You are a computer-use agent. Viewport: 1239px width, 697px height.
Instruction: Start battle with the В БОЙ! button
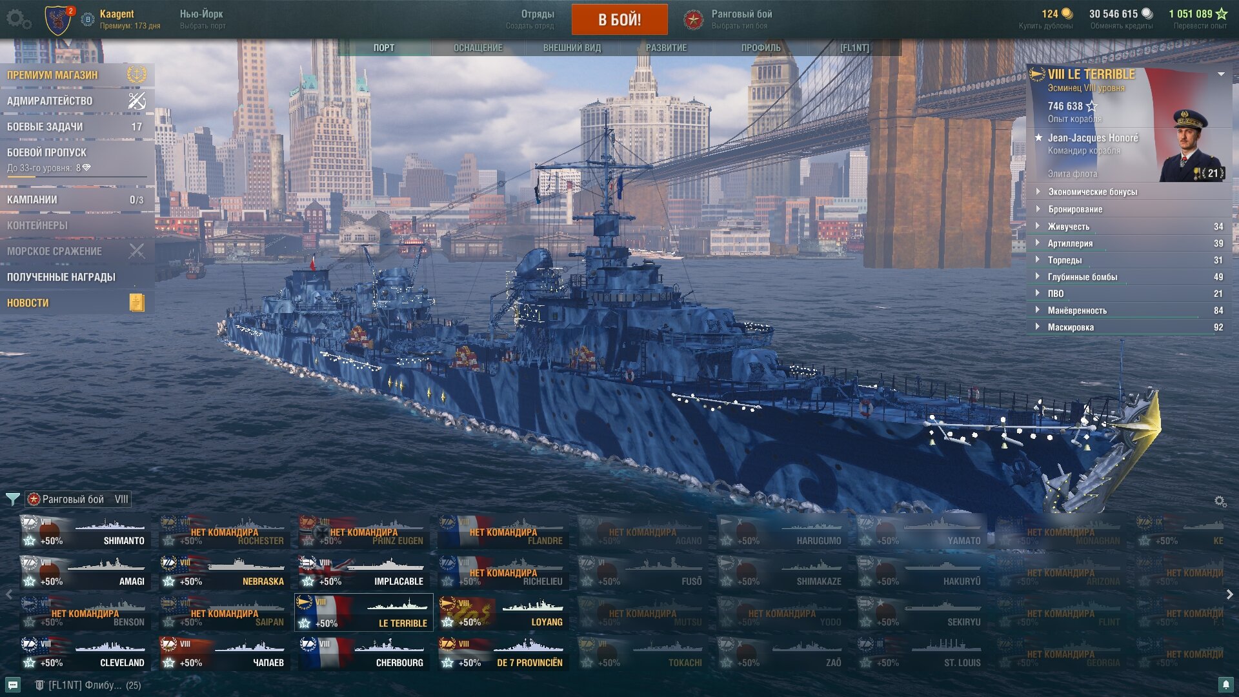619,19
